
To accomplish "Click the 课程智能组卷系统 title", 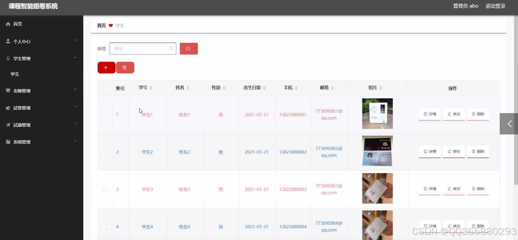I will (x=33, y=6).
